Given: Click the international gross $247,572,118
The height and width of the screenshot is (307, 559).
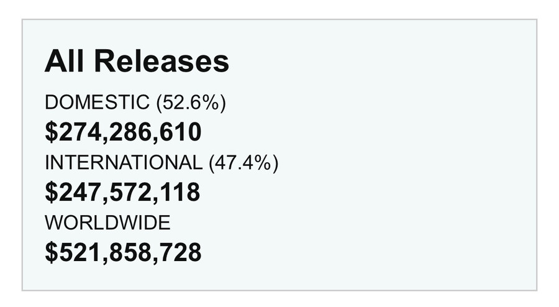Looking at the screenshot, I should pos(122,193).
